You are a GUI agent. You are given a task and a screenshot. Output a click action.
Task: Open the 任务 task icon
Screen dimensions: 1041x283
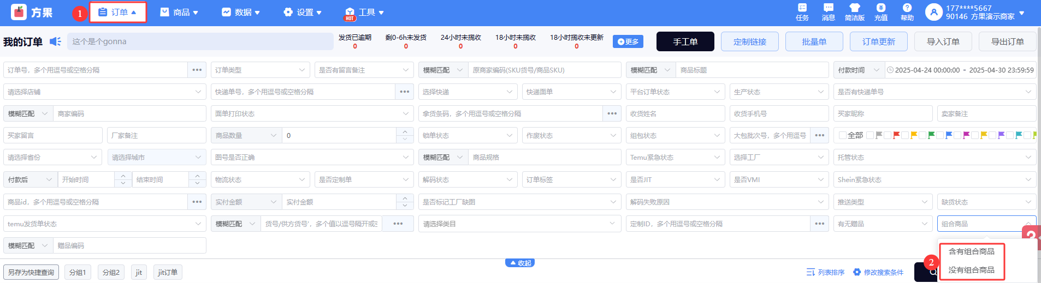point(802,11)
